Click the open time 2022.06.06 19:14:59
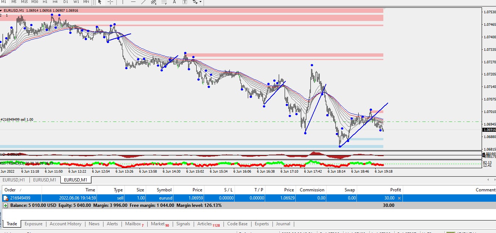Viewport: 496px width, 233px height. click(x=78, y=198)
